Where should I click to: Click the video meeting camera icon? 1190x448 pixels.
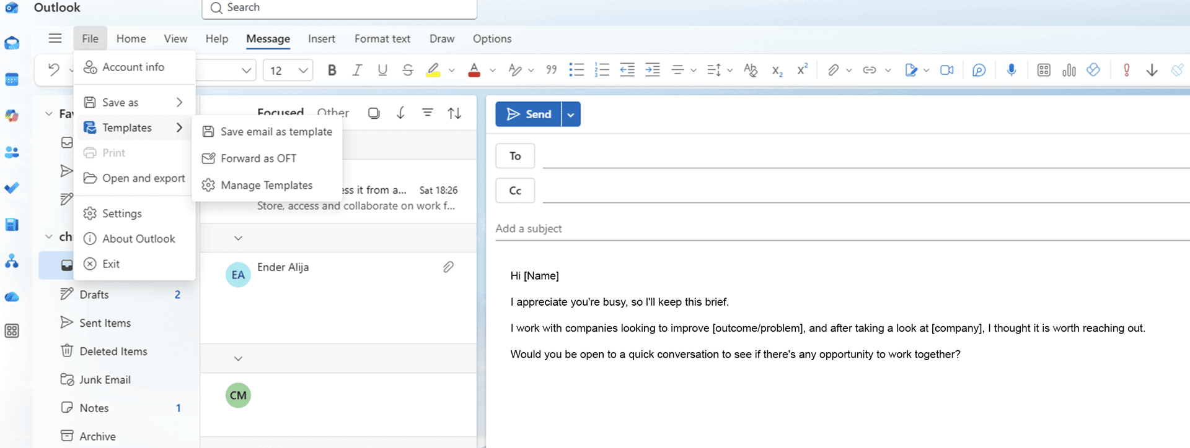(x=947, y=70)
